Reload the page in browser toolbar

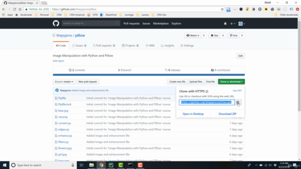15,9
